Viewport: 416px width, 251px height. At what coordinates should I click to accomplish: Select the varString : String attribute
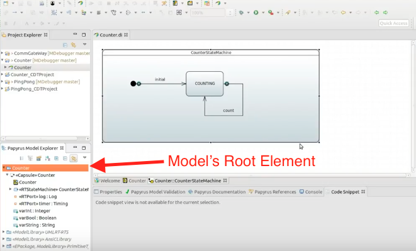click(34, 225)
